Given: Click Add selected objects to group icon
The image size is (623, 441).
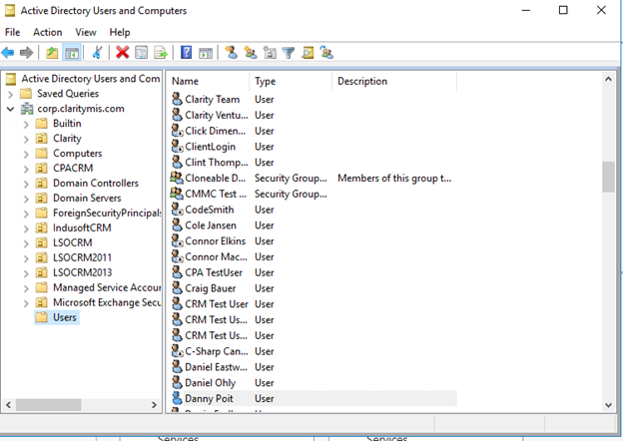Looking at the screenshot, I should [x=326, y=53].
